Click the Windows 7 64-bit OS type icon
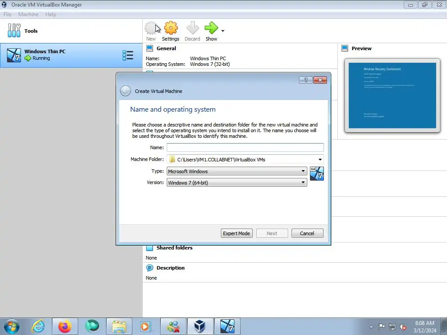 [317, 174]
